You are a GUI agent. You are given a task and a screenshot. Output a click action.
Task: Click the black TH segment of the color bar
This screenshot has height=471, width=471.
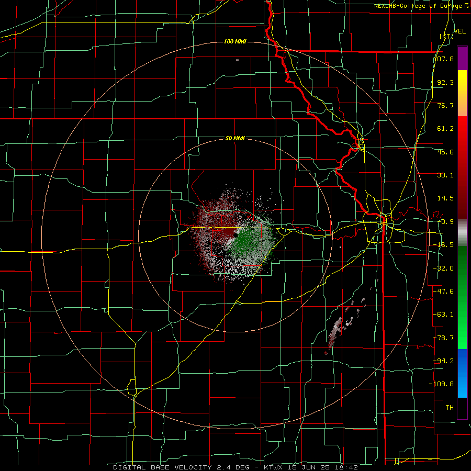462,408
